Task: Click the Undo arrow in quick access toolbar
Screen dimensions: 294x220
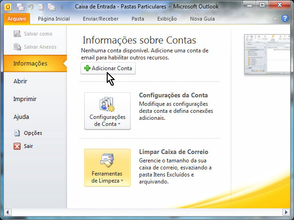Action: coord(31,7)
